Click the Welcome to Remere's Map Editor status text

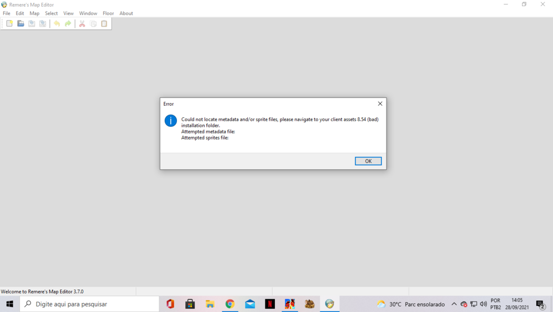[x=42, y=292]
